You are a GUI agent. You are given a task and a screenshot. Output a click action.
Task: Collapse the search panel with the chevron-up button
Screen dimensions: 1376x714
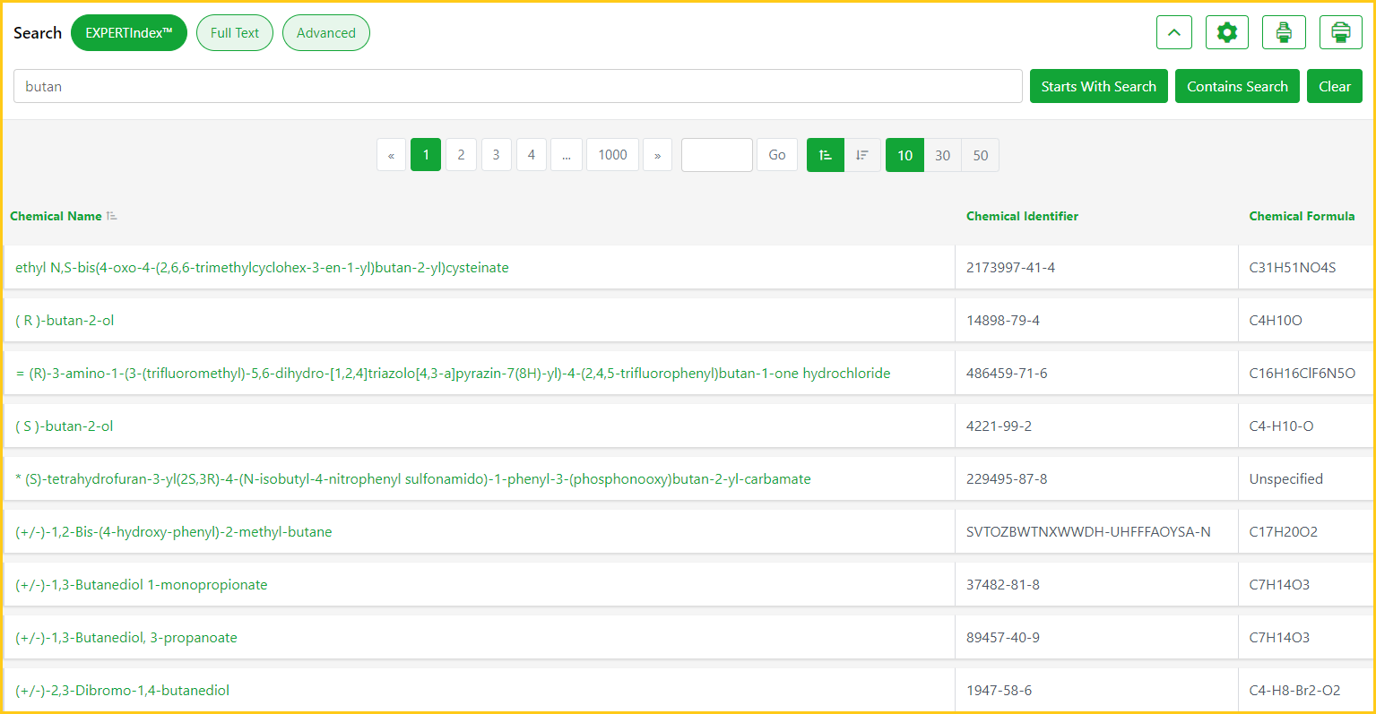[x=1174, y=33]
